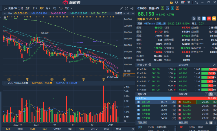Select VOLV sub-chart indicator at bottom
Image resolution: width=217 pixels, height=131 pixels.
(94, 129)
